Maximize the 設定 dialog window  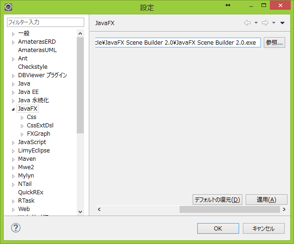pyautogui.click(x=264, y=6)
